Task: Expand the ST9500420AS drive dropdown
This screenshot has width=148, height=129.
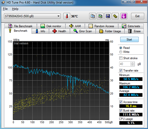Action: coord(58,16)
